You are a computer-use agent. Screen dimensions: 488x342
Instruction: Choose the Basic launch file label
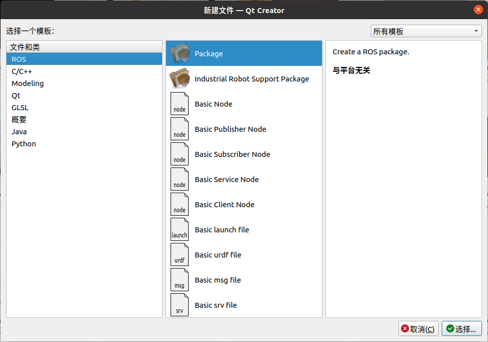(222, 230)
